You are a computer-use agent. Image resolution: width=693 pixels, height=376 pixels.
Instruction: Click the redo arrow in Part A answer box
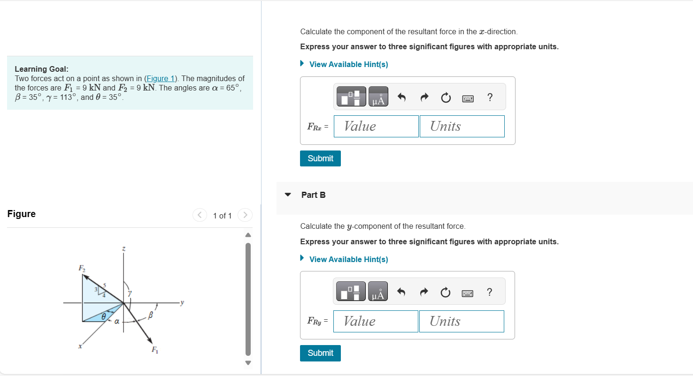pos(423,98)
